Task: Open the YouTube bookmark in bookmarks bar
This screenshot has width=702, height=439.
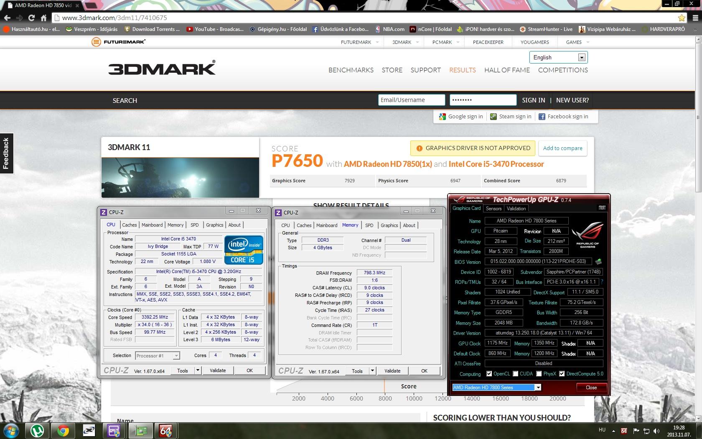Action: point(215,29)
